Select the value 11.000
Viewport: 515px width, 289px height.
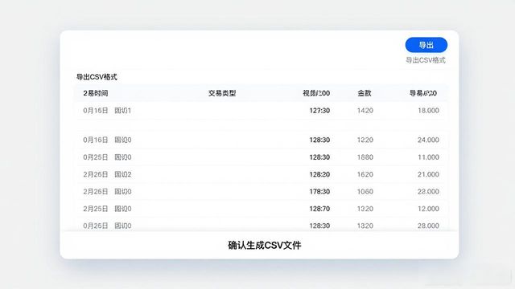tap(428, 157)
